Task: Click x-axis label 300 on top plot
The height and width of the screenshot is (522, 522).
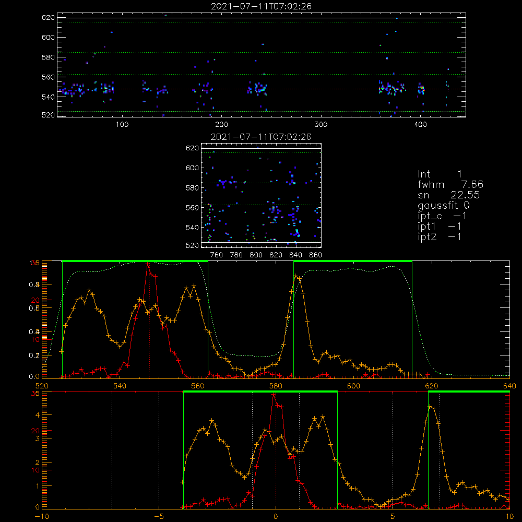Action: (x=321, y=125)
